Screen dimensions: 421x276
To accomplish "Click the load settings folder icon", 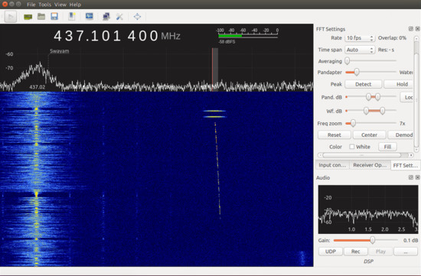I will pyautogui.click(x=41, y=17).
